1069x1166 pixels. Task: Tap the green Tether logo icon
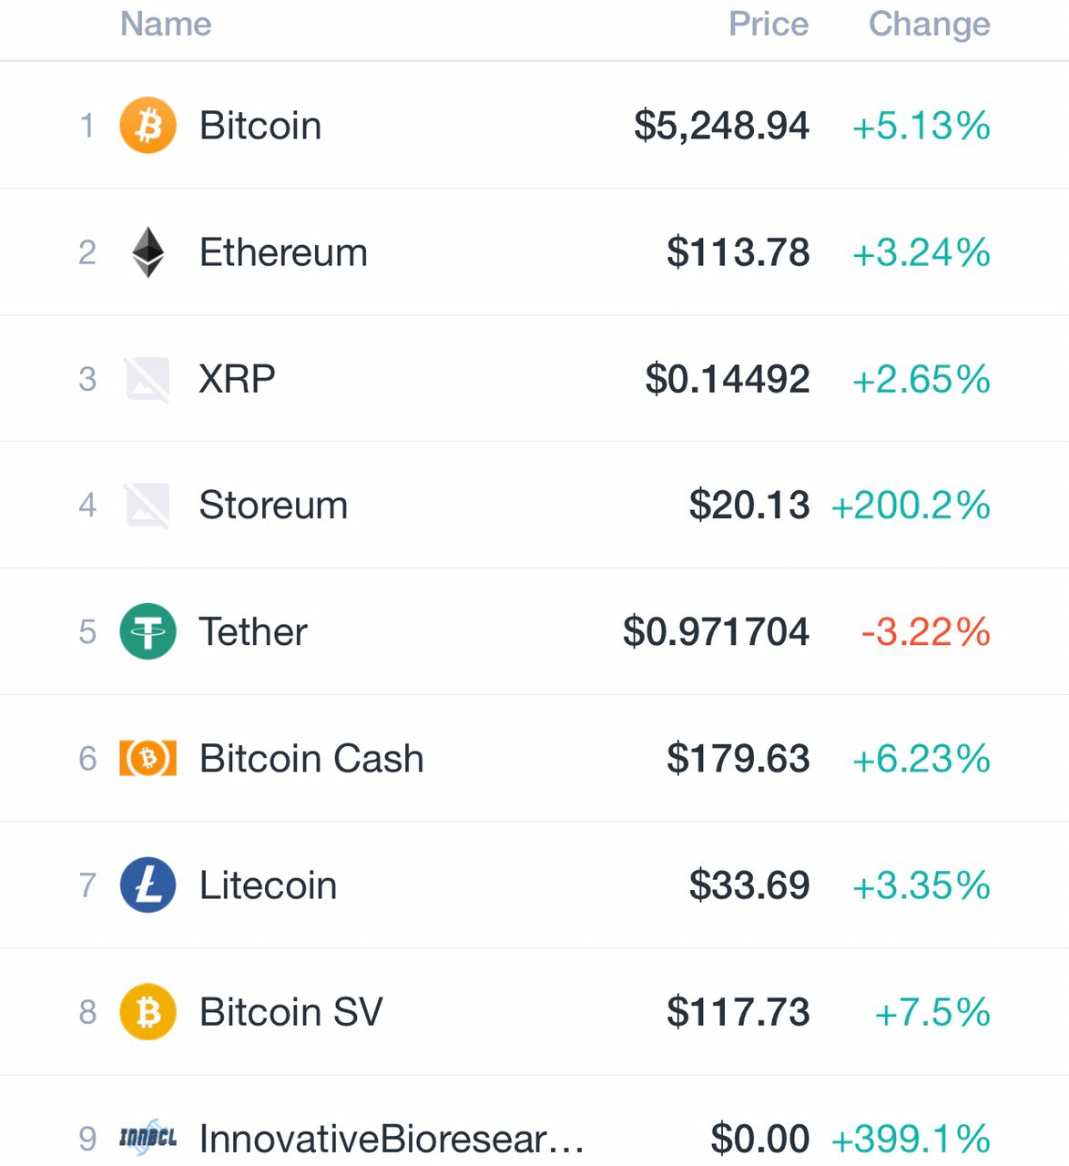coord(148,631)
